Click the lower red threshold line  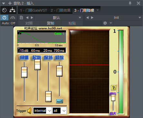89,79
